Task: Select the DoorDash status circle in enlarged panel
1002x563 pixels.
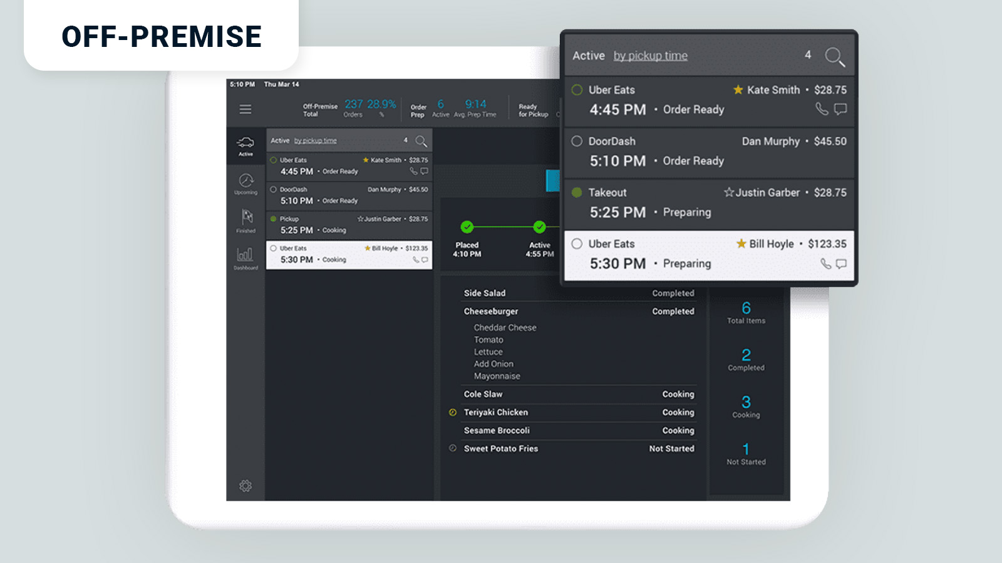Action: pos(577,141)
